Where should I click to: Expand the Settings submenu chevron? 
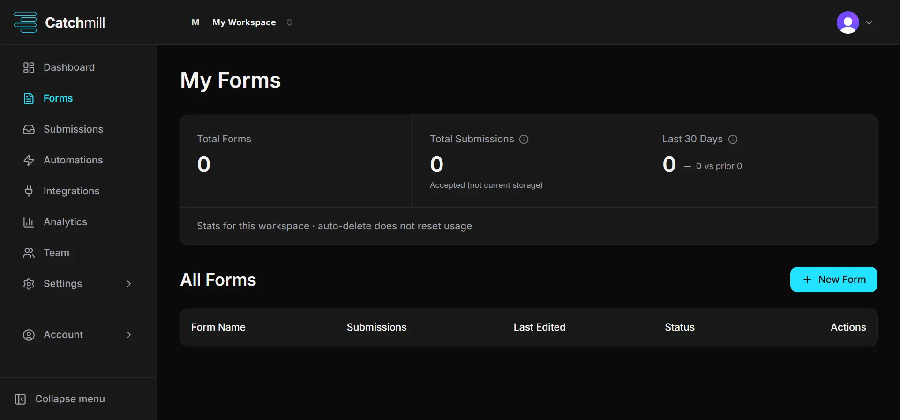click(129, 284)
